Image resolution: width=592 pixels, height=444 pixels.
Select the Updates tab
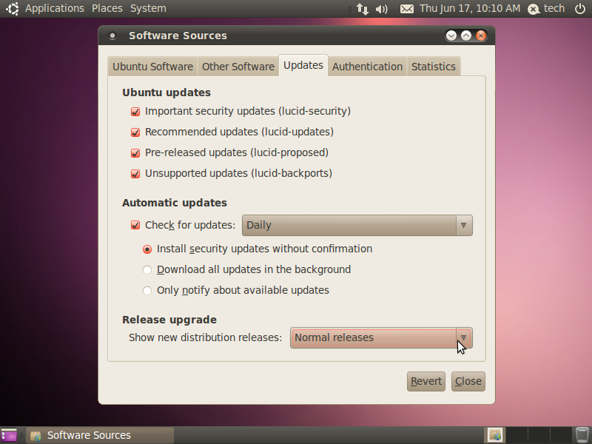click(x=303, y=66)
